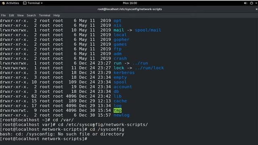Click the 'db' directory name
Image resolution: width=258 pixels, height=145 pixels.
click(116, 91)
